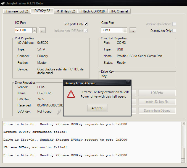
Task: Expand the I/O Port 0xEC00 dropdown
Action: click(x=34, y=30)
